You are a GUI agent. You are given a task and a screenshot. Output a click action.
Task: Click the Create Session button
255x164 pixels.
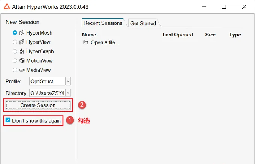(x=38, y=105)
